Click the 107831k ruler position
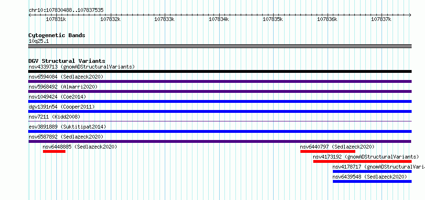Screen dimensions: 425x200 click(56, 19)
